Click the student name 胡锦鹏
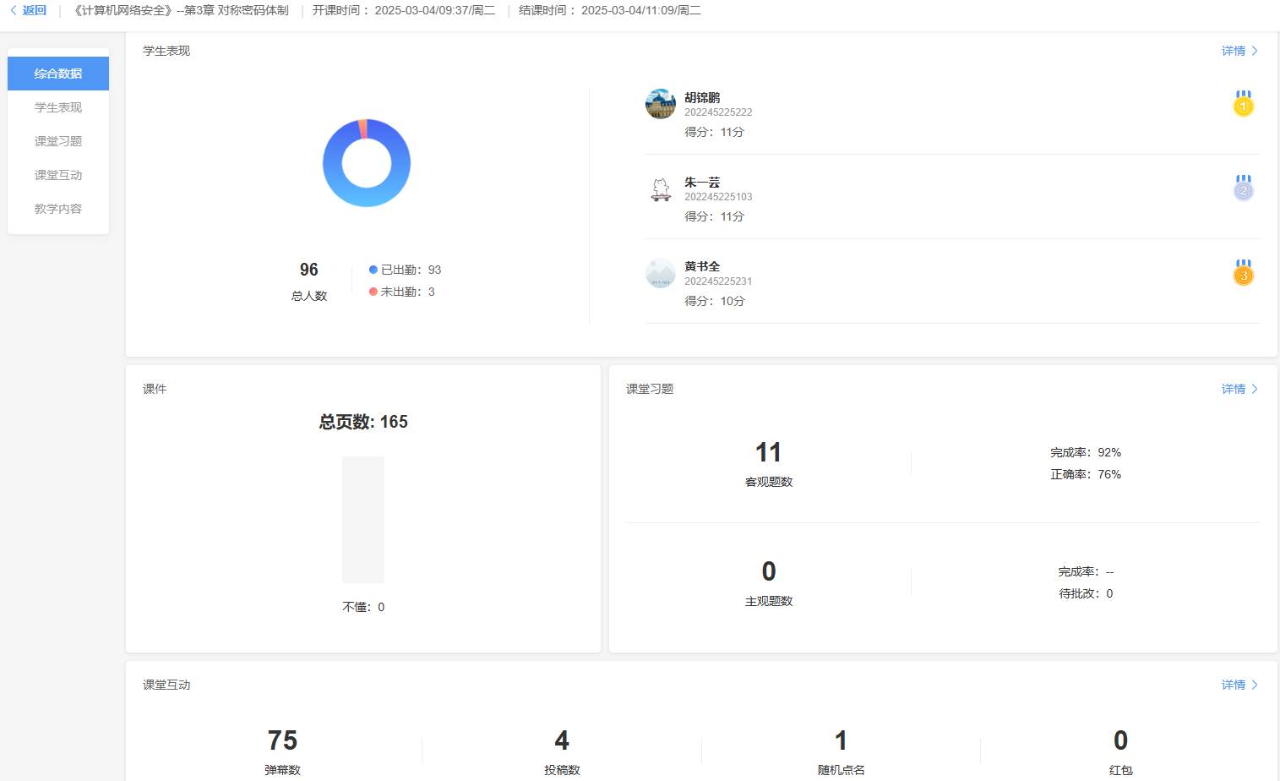The width and height of the screenshot is (1280, 781). (x=702, y=97)
